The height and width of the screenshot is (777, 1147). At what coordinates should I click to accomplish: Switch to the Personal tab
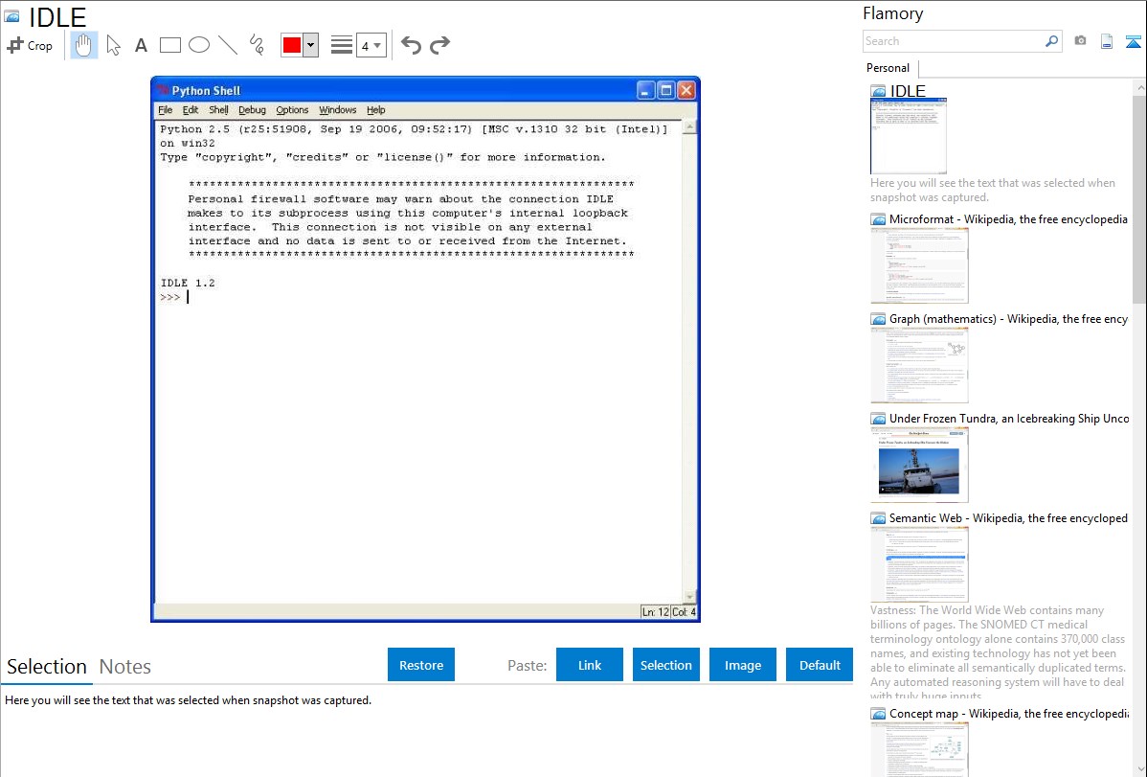coord(888,68)
